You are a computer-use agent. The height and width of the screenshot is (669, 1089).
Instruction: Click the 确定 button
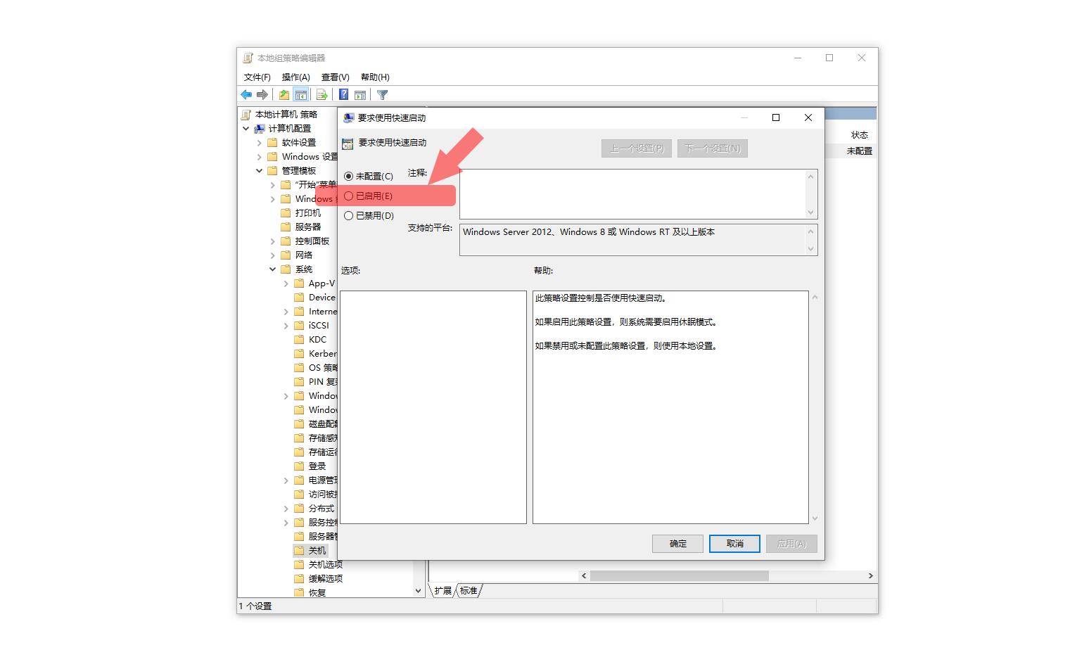coord(677,543)
